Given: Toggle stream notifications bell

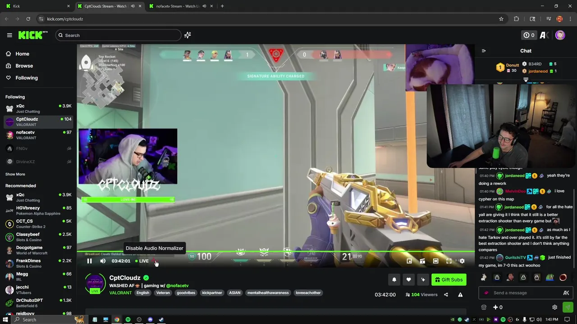Looking at the screenshot, I should 394,280.
